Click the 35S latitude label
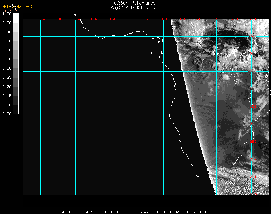 click(x=254, y=177)
